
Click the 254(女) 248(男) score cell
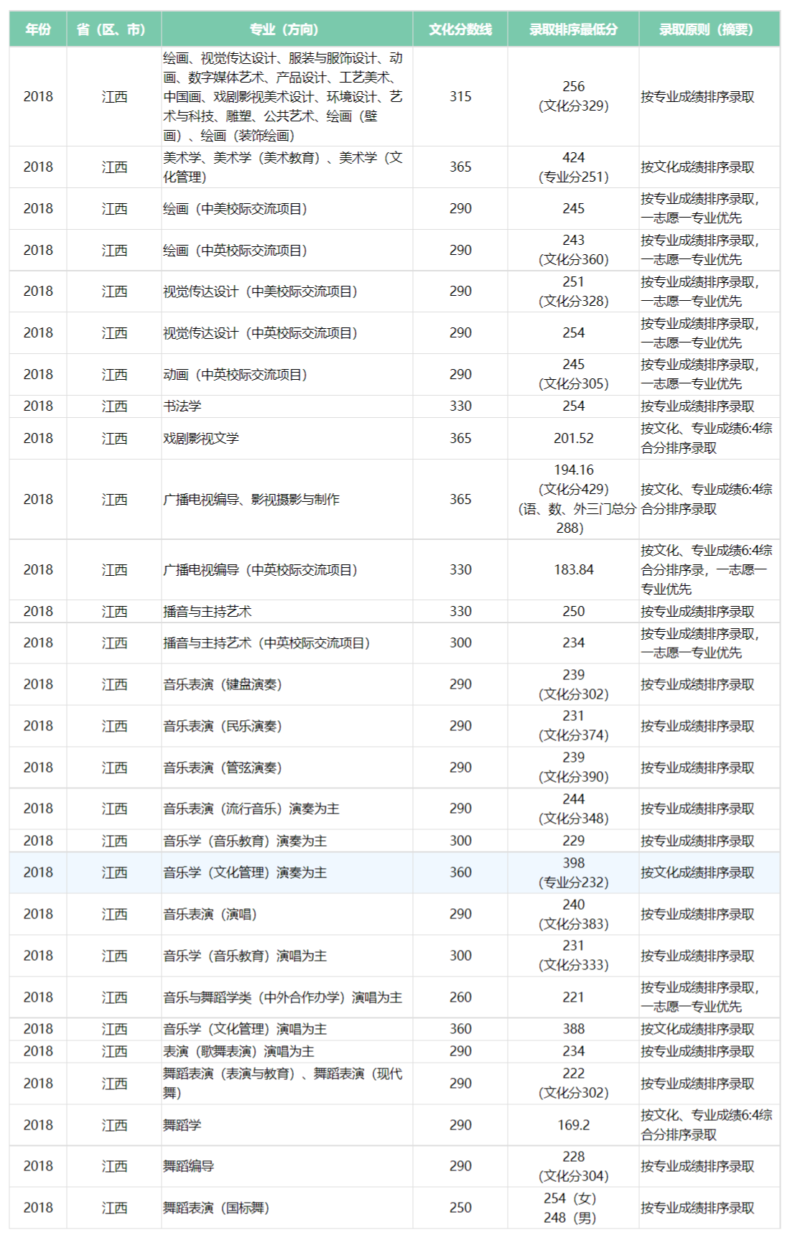573,1208
